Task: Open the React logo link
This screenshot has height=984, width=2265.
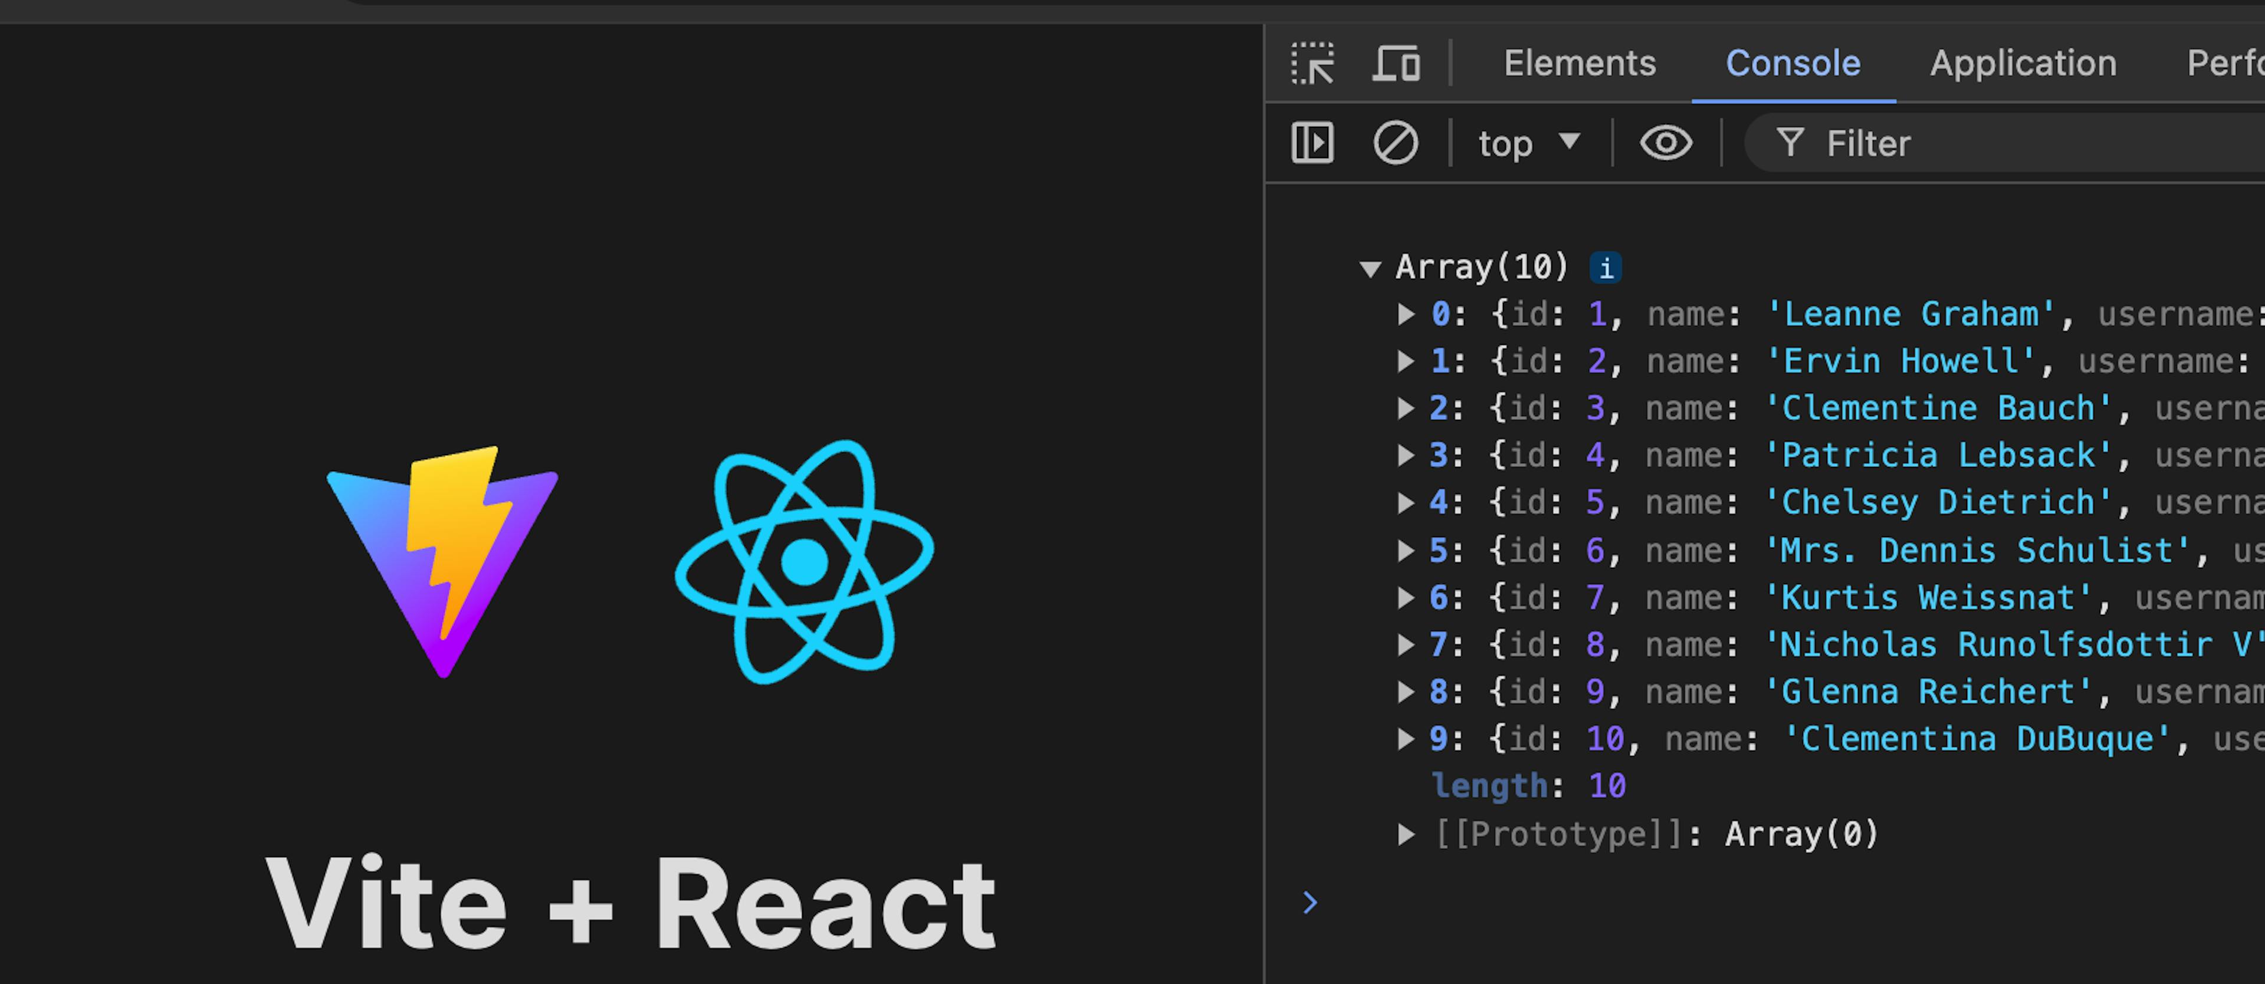Action: pyautogui.click(x=805, y=562)
